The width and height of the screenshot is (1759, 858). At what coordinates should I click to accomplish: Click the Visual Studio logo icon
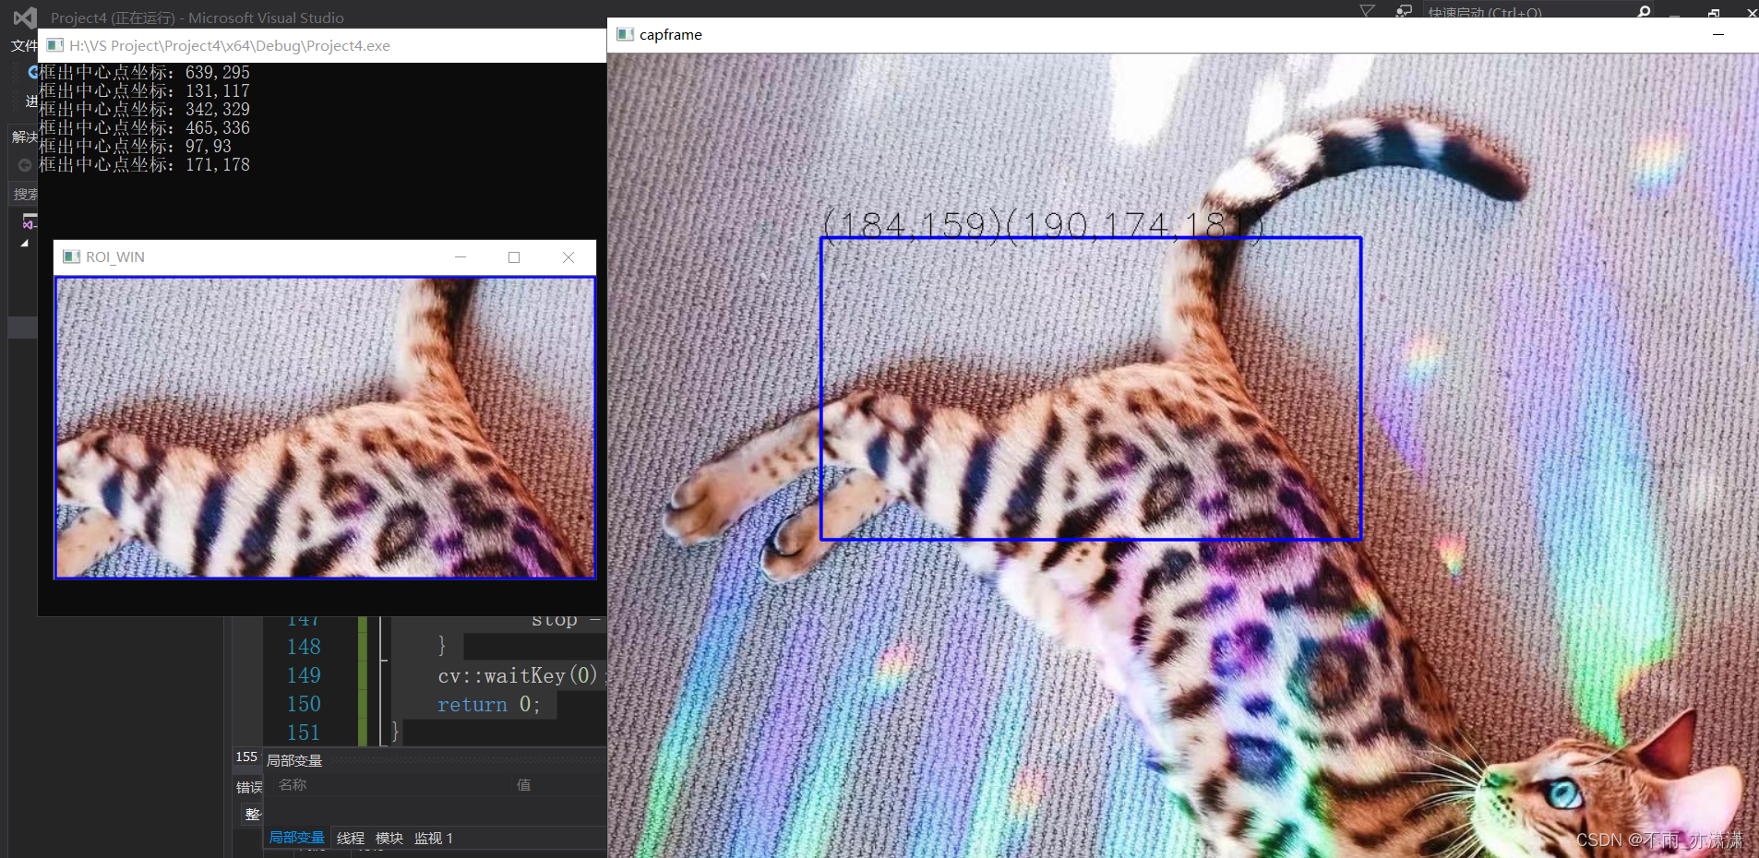25,17
